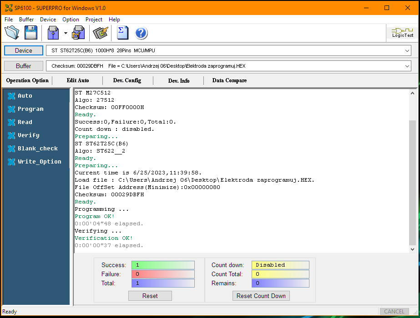The width and height of the screenshot is (420, 318).
Task: Click the blue Total count field
Action: pyautogui.click(x=163, y=283)
